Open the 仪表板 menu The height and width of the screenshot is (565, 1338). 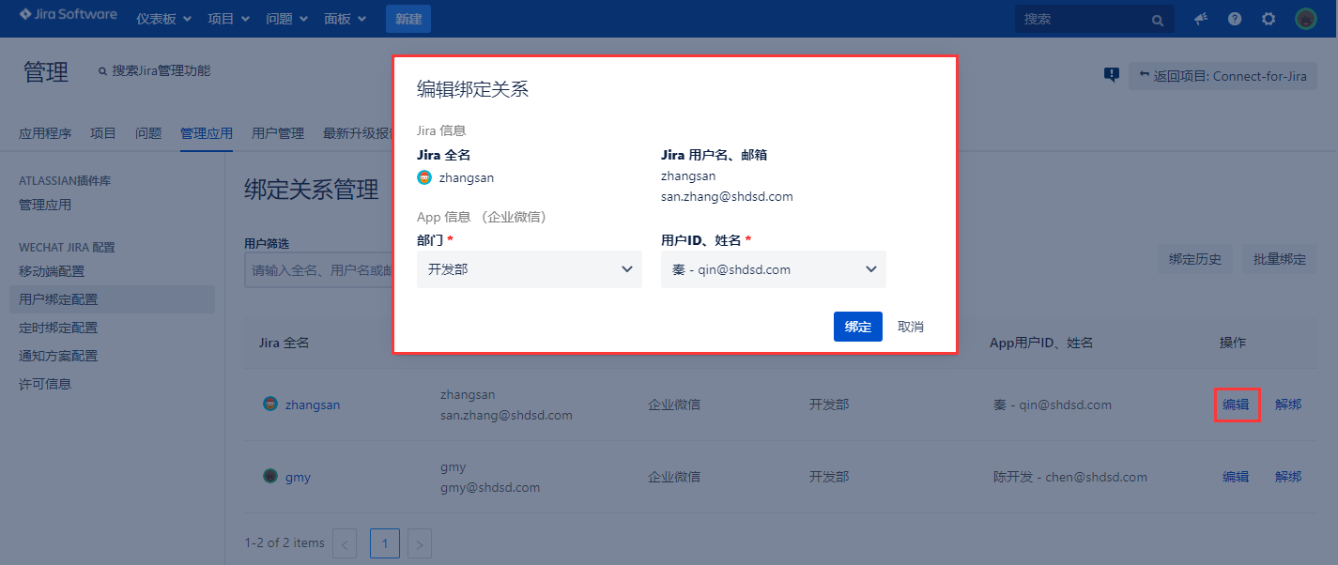click(x=163, y=19)
